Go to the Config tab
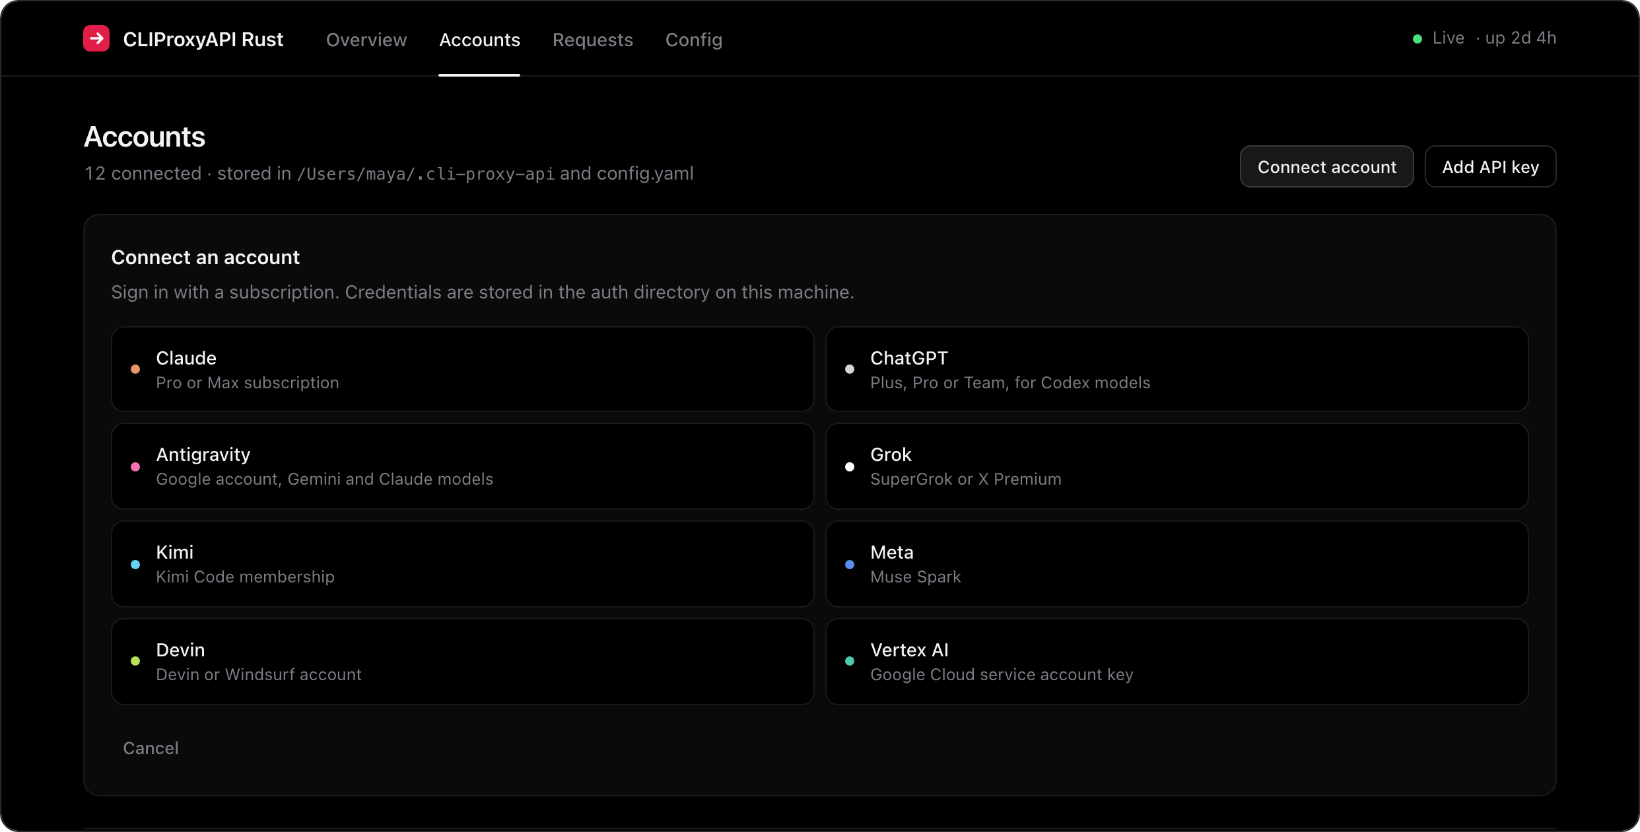This screenshot has height=832, width=1640. coord(693,40)
